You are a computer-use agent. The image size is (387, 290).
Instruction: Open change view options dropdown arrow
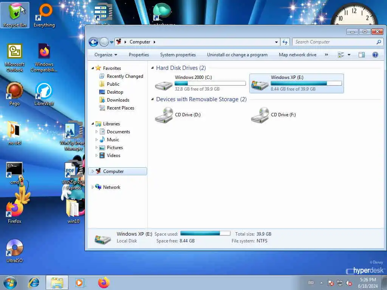[x=349, y=55]
